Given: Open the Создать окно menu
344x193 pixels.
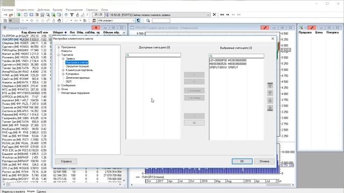Looking at the screenshot, I should click(25, 10).
